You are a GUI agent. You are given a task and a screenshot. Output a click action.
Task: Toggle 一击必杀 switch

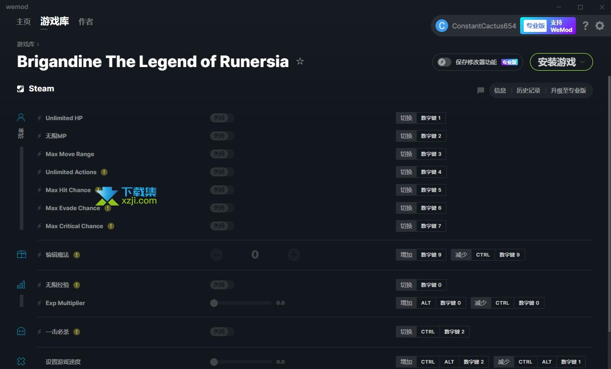222,332
